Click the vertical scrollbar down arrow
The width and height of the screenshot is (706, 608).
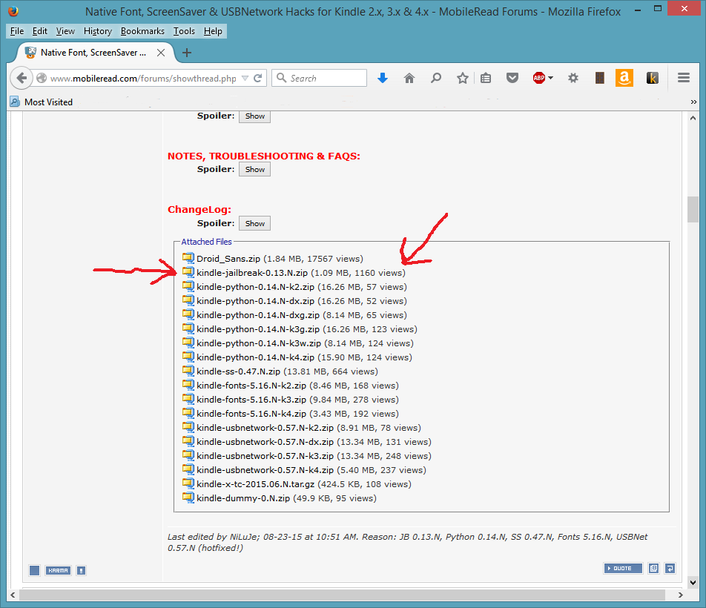point(693,582)
